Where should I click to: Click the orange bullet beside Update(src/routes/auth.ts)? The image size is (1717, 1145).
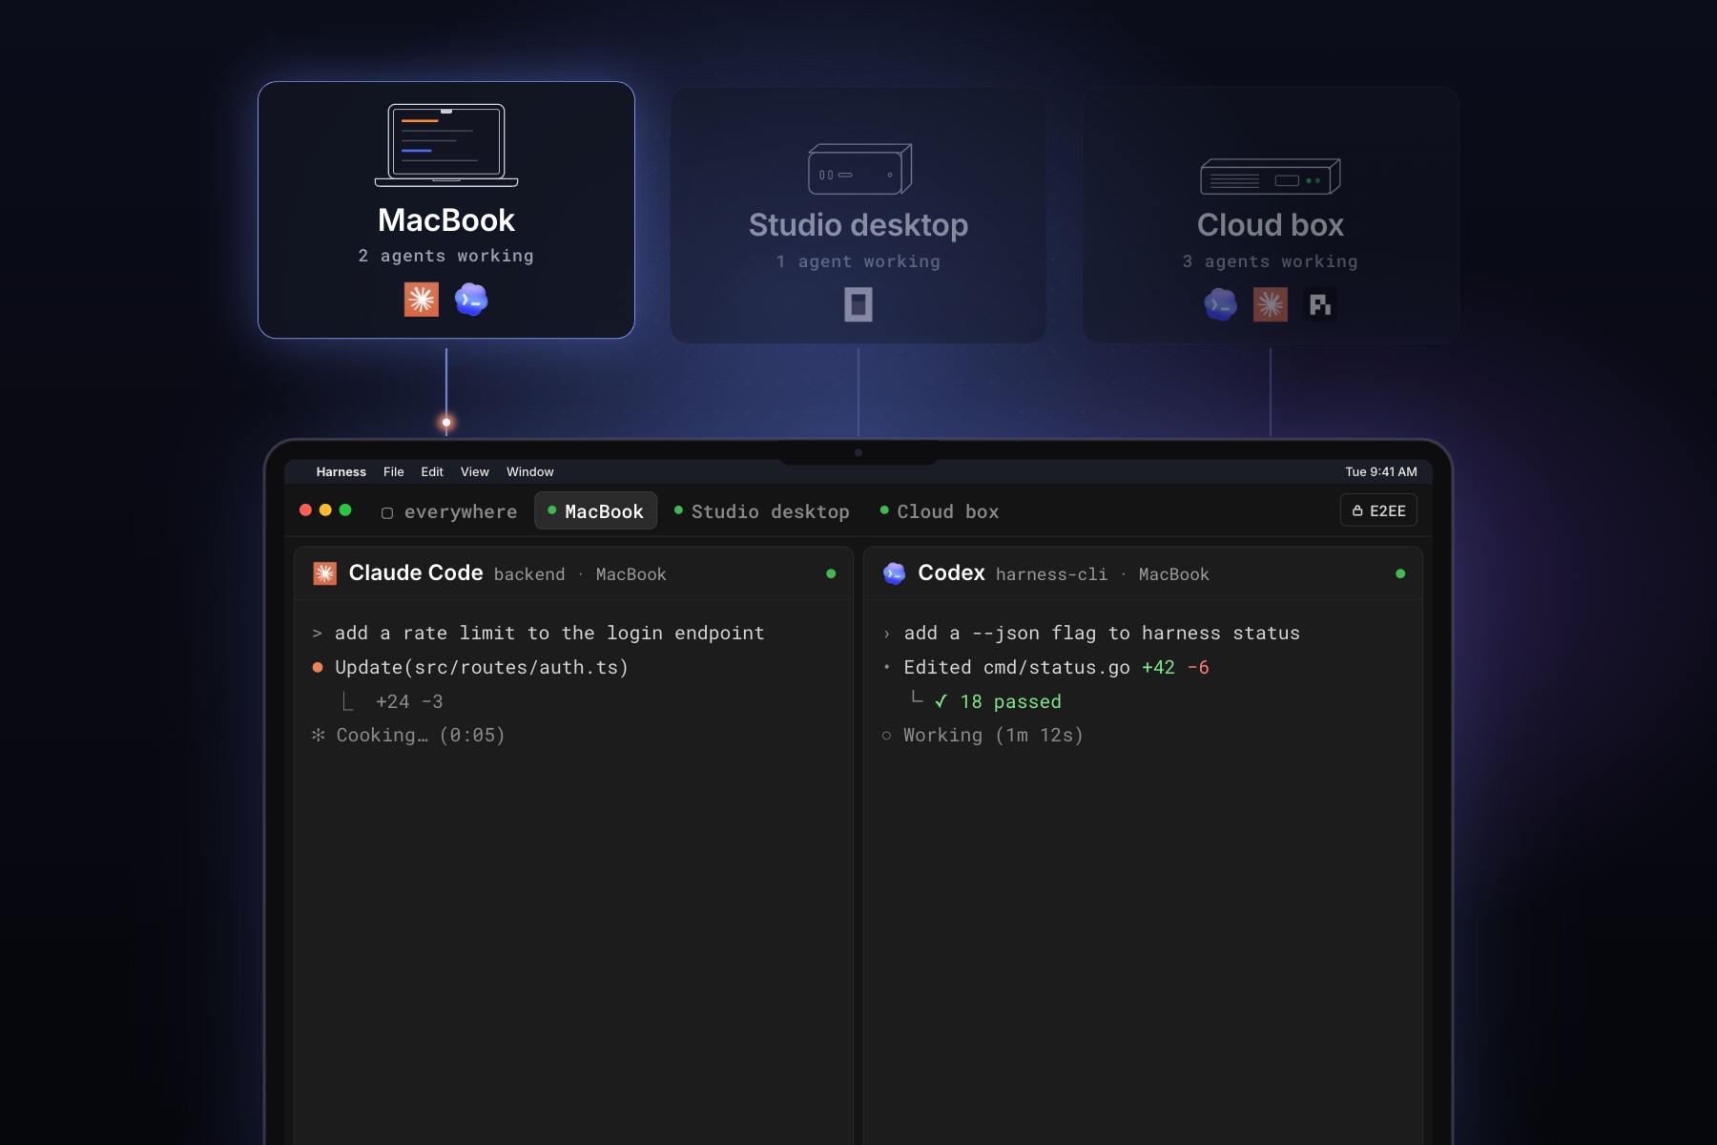coord(318,667)
